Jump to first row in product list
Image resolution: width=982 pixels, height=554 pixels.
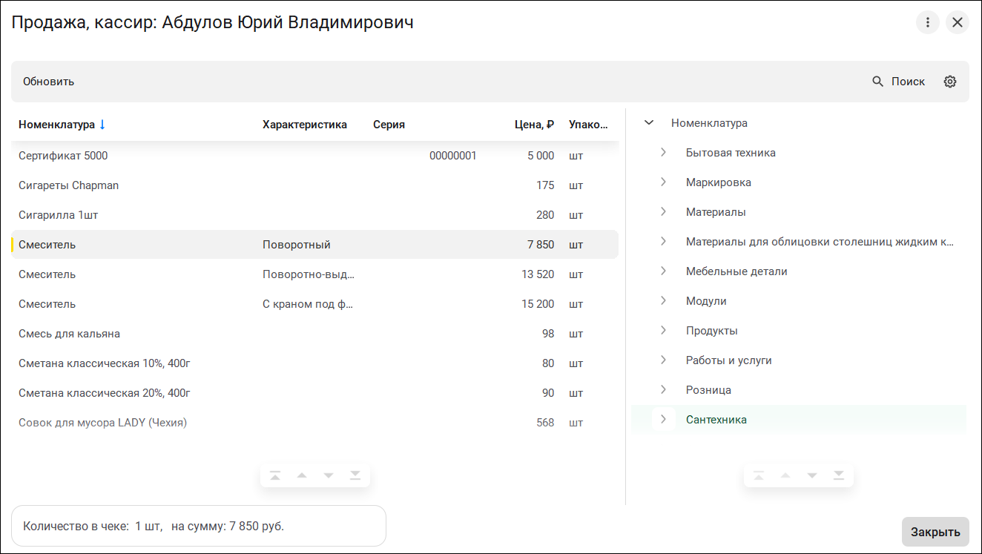[275, 475]
